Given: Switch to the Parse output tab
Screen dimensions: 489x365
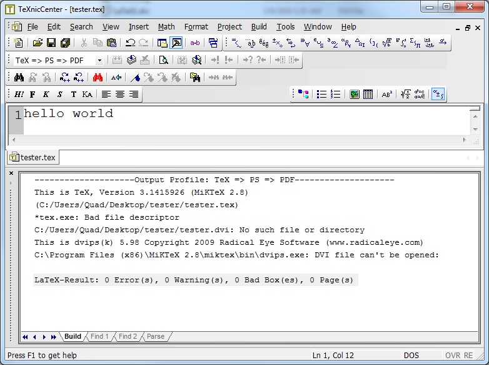Looking at the screenshot, I should click(x=155, y=336).
